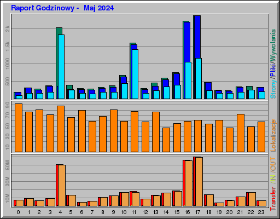Viewport: 280px width, 219px height.
Task: Click hour label "23" on the x-axis
Action: pos(261,212)
